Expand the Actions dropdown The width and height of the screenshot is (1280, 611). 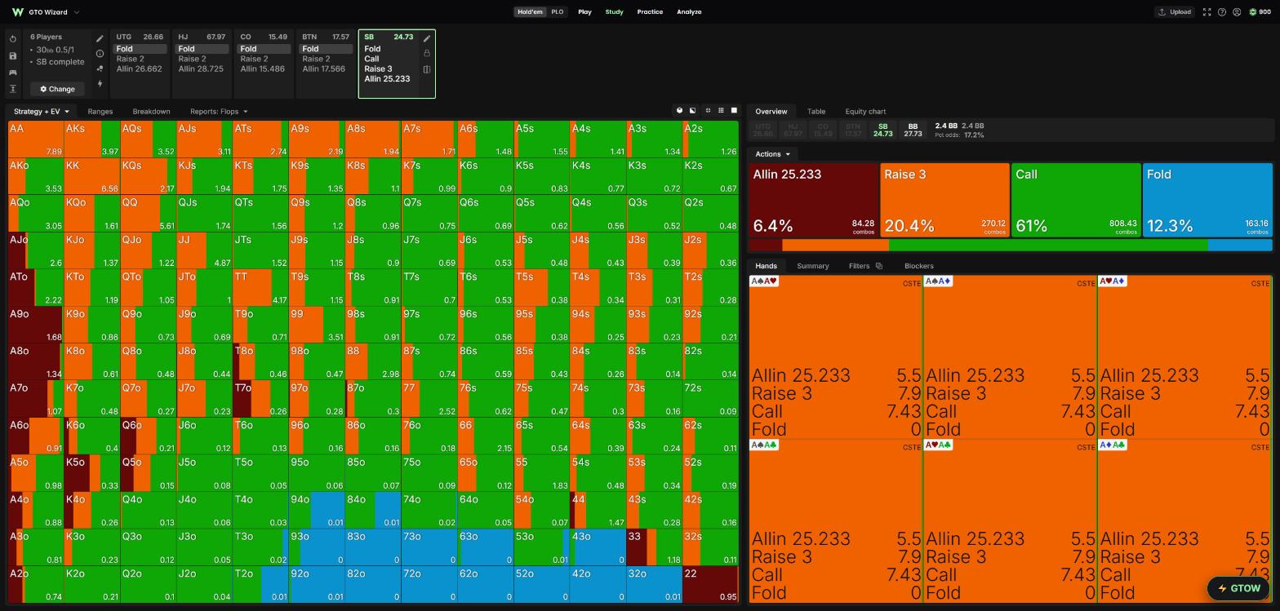[x=772, y=154]
